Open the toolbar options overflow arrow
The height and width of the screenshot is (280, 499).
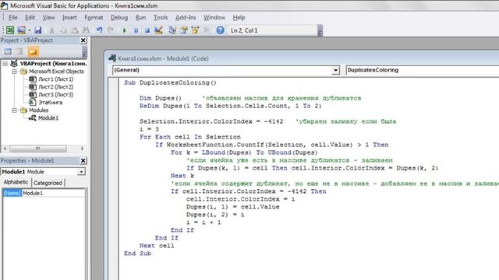[320, 30]
